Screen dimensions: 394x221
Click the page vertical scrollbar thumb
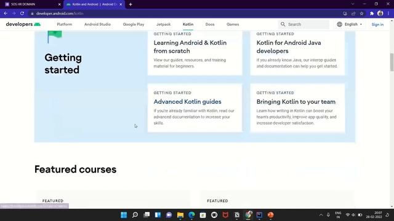(392, 62)
